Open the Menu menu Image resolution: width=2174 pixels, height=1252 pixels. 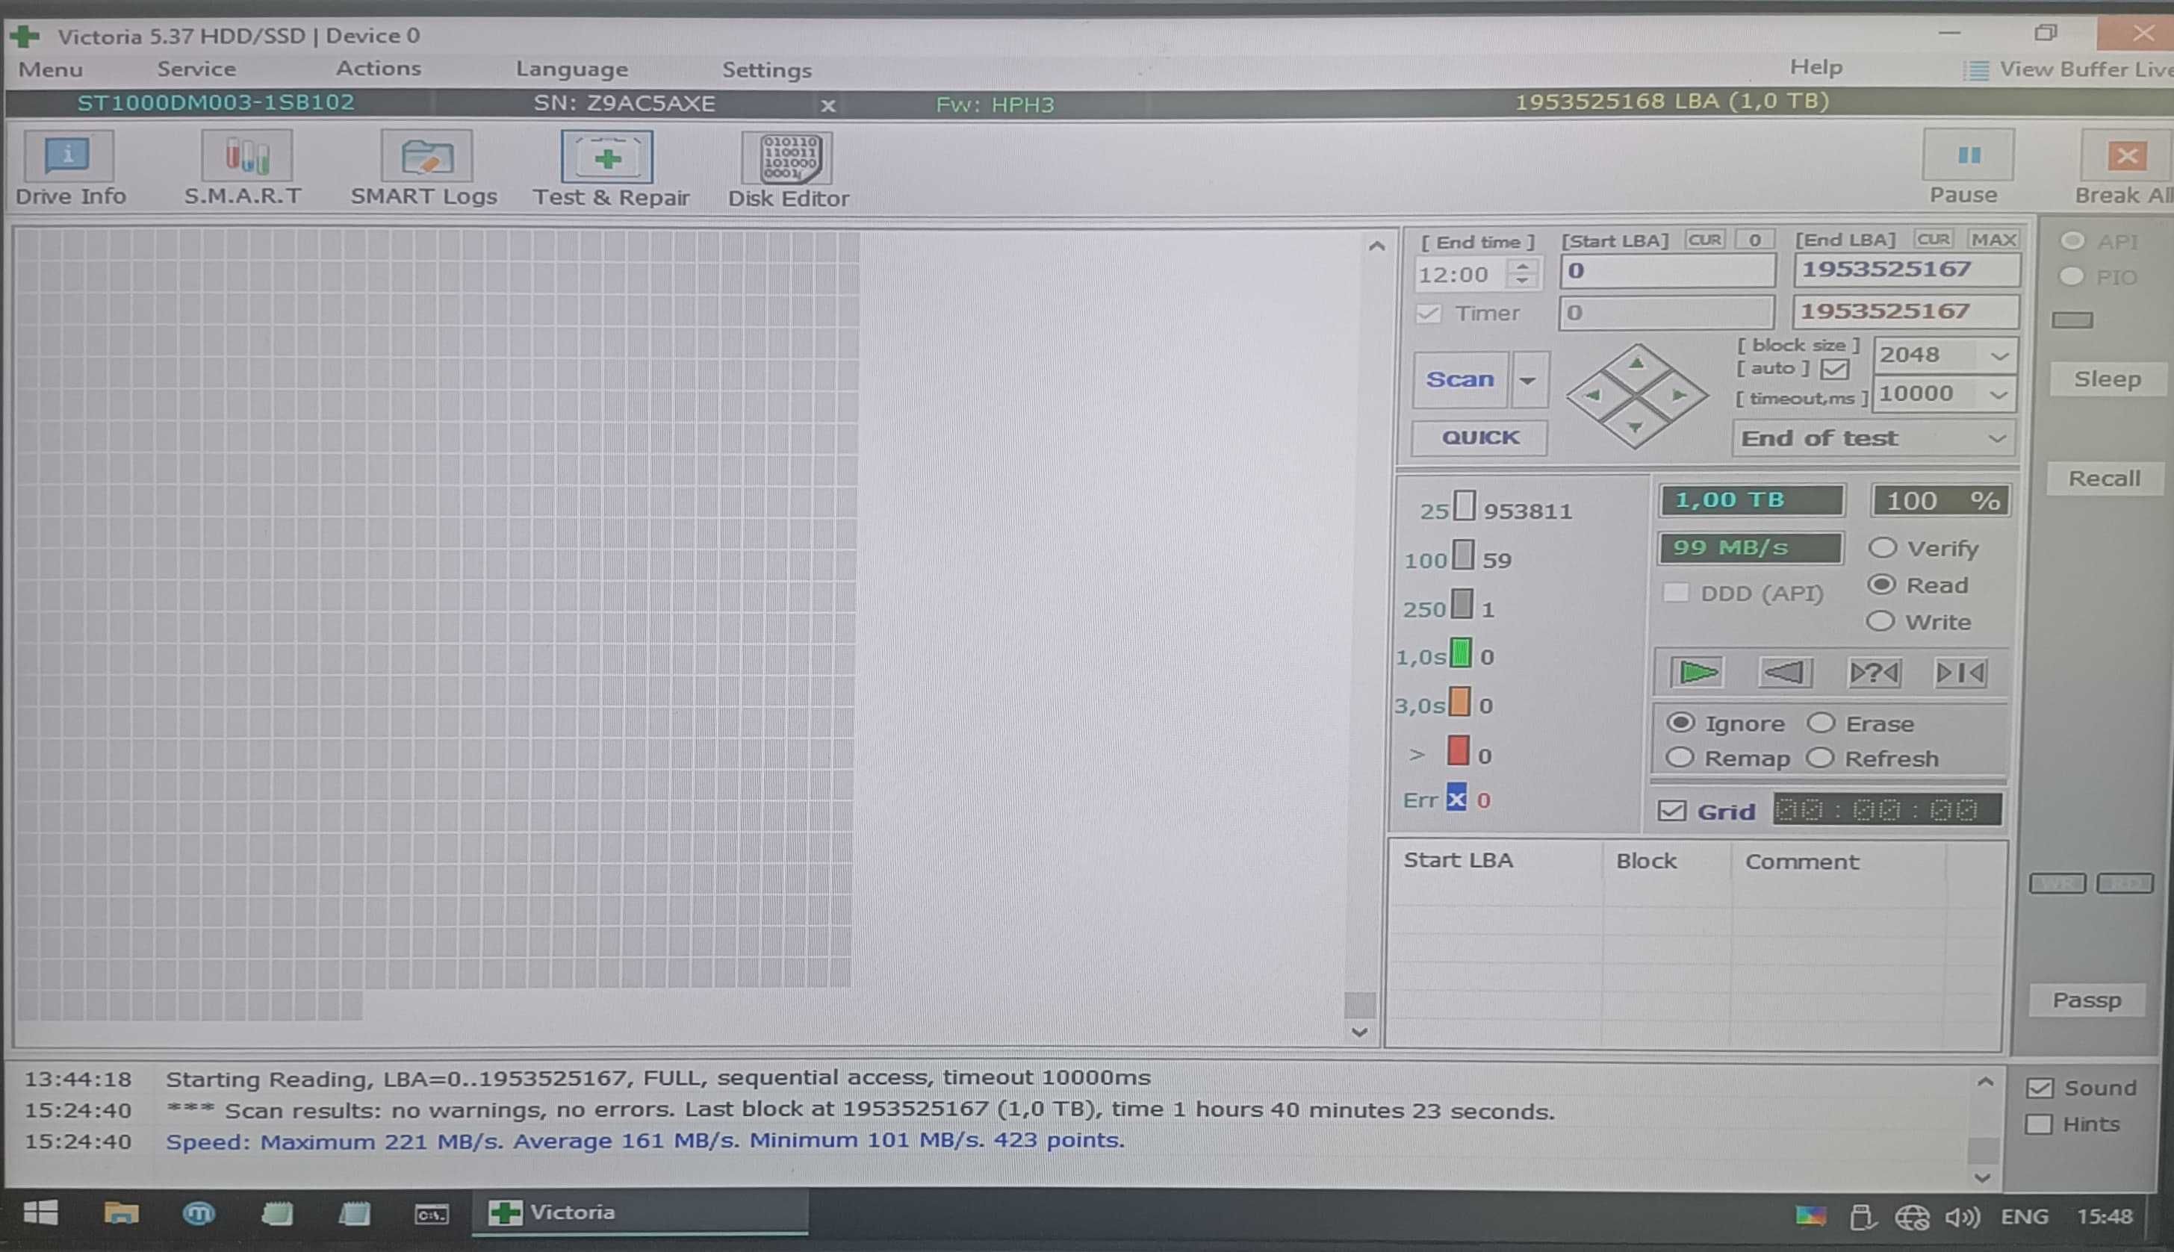[x=51, y=69]
